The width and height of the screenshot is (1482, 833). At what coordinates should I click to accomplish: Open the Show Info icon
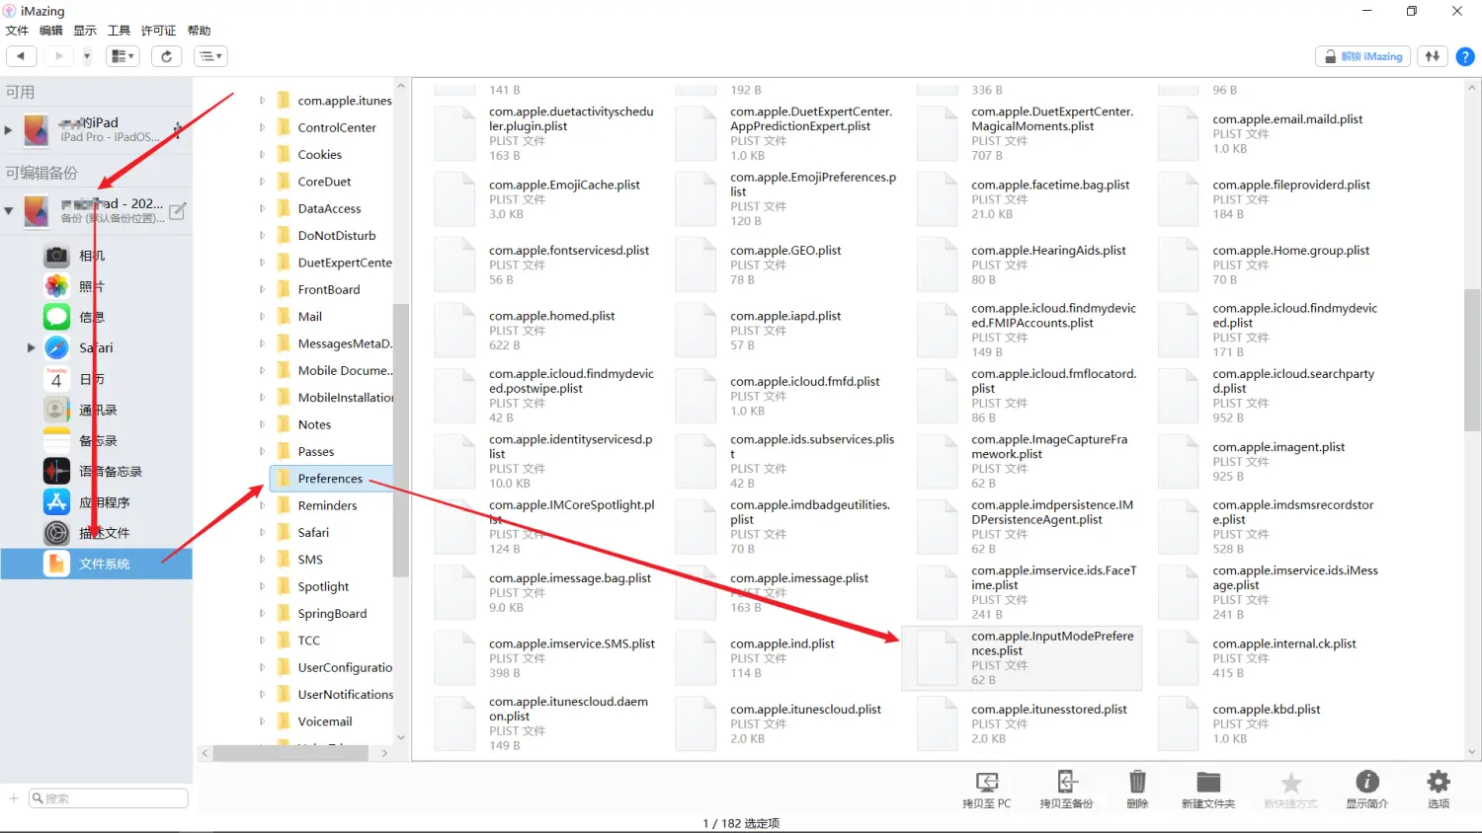[1366, 785]
